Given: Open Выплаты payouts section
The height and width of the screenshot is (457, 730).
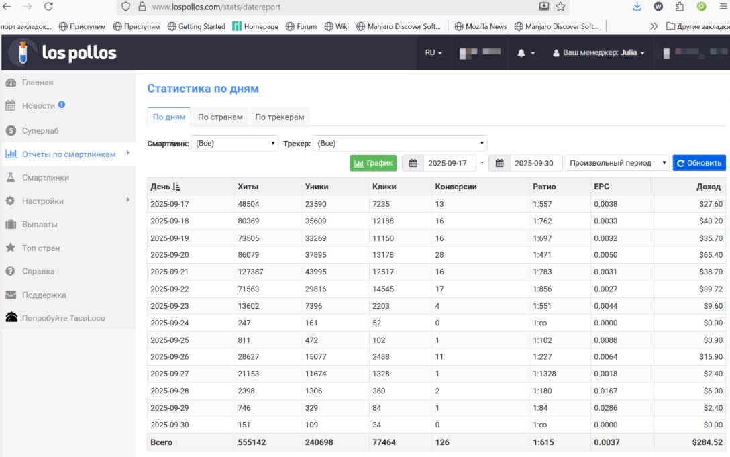Looking at the screenshot, I should coord(40,225).
